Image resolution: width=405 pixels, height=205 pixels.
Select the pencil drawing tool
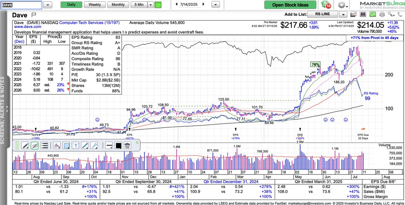click(x=25, y=145)
